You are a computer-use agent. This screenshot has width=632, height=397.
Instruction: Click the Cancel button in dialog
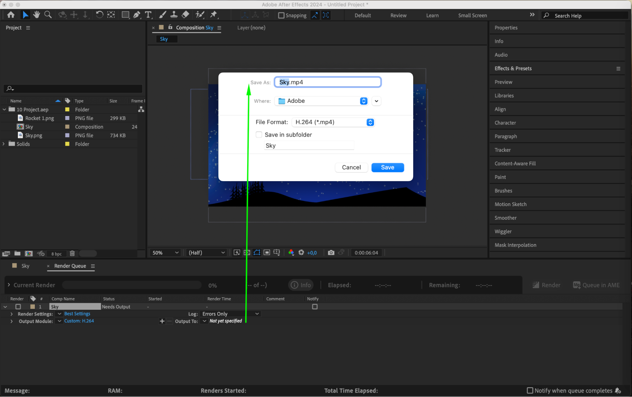pos(351,167)
